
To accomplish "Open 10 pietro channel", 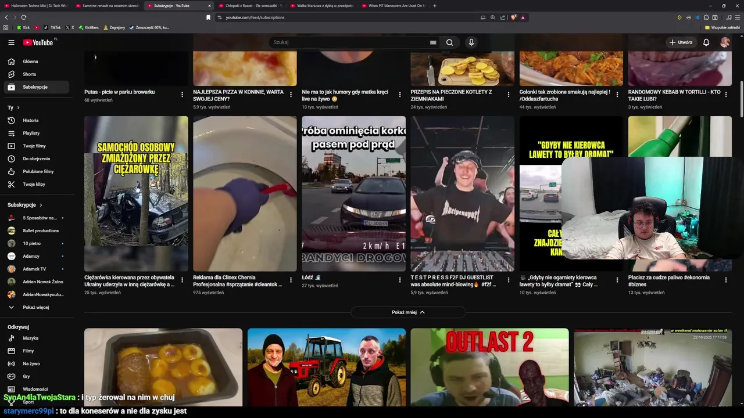I will [37, 243].
